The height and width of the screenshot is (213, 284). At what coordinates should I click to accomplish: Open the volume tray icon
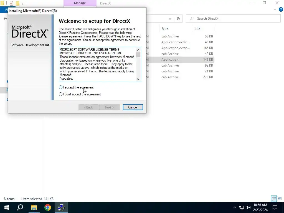(248, 207)
